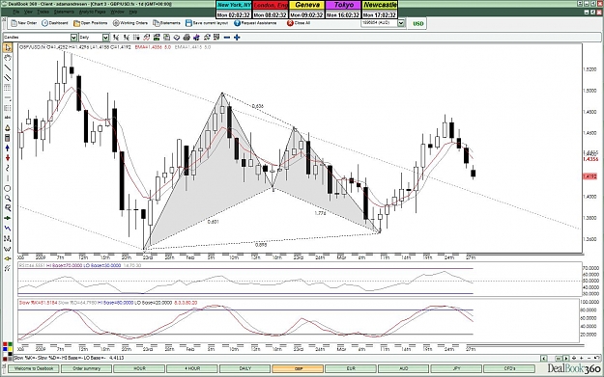604x377 pixels.
Task: Switch to 4 HOUR tab
Action: click(192, 368)
